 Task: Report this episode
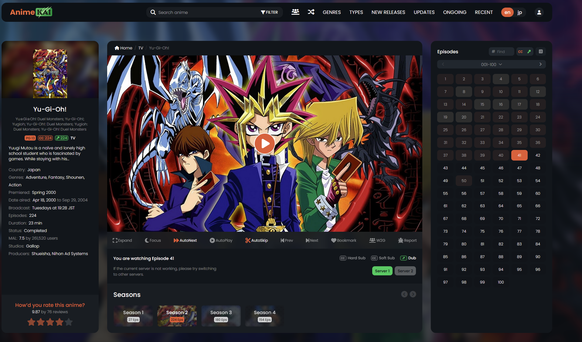tap(407, 240)
